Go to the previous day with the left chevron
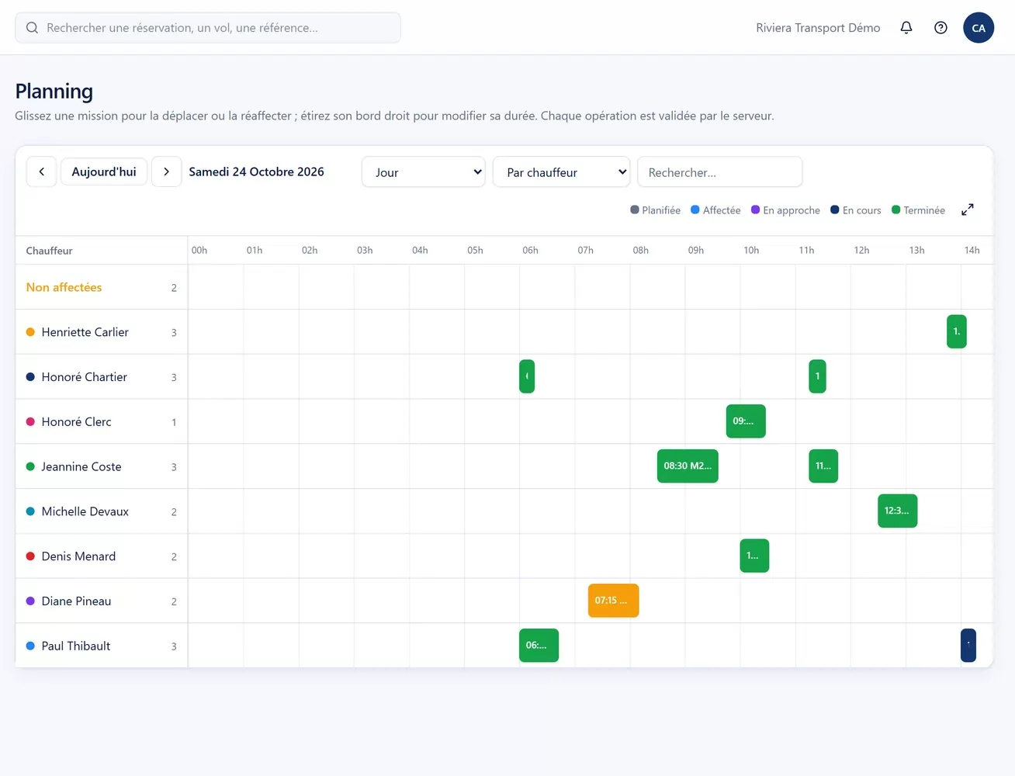Viewport: 1015px width, 776px height. point(42,171)
